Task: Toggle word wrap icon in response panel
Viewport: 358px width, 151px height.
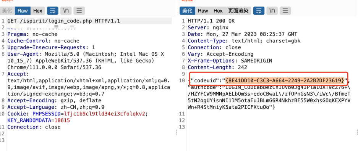Action: 259,11
